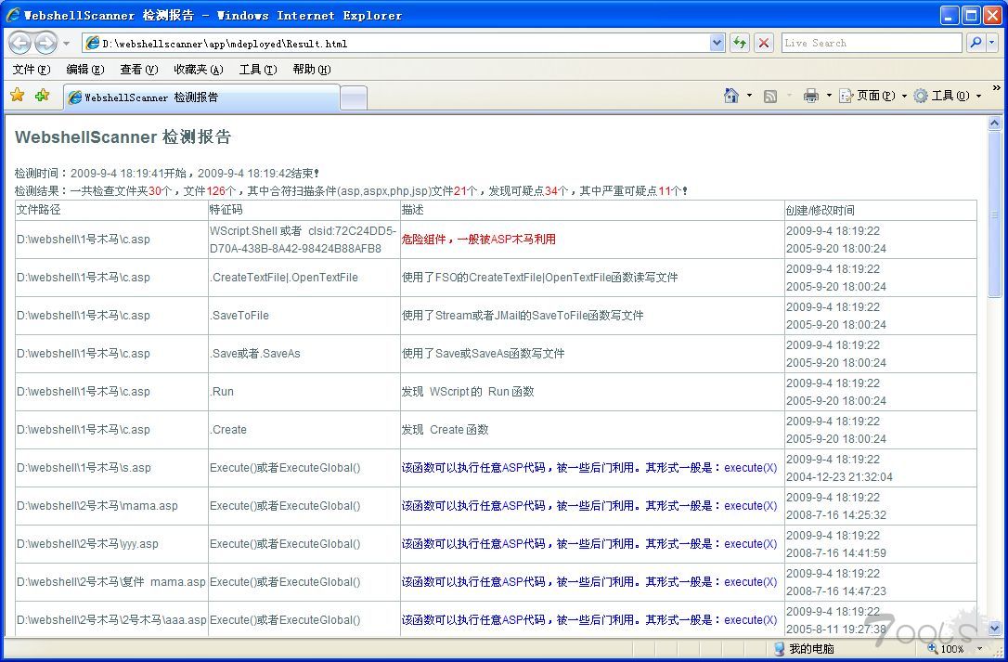Image resolution: width=1008 pixels, height=662 pixels.
Task: Click the green Refresh button
Action: click(x=740, y=43)
